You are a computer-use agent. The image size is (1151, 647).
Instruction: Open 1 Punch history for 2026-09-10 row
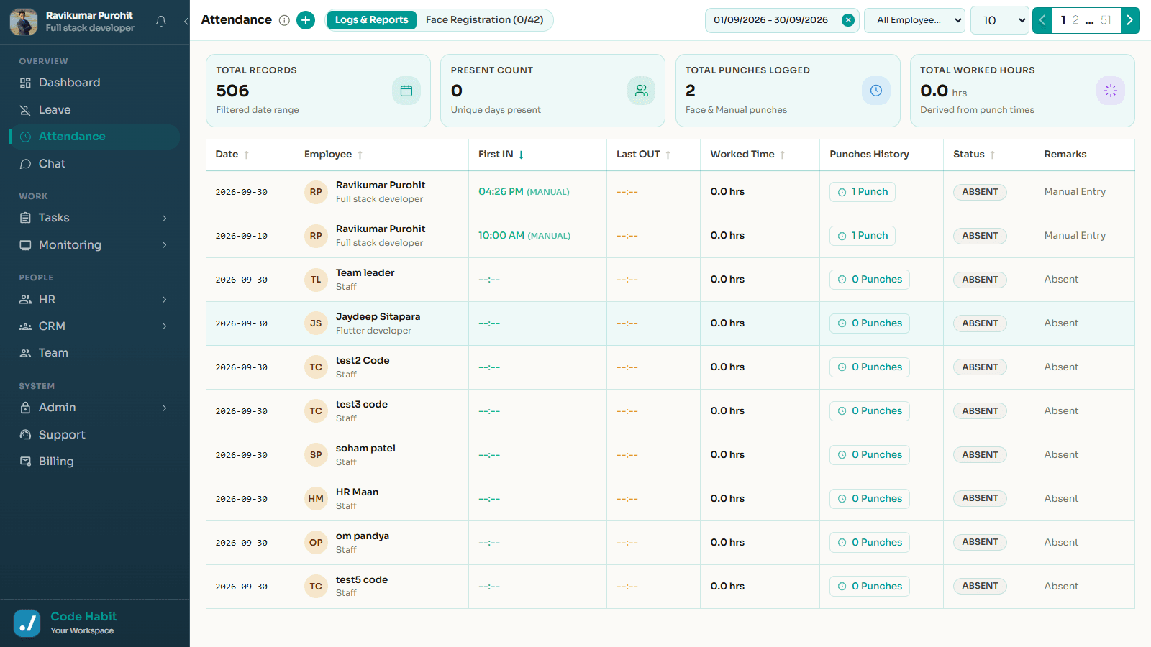tap(863, 236)
